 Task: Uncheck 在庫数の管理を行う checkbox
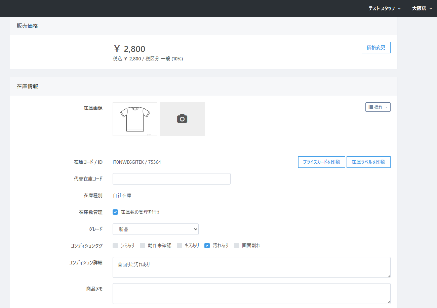click(115, 212)
